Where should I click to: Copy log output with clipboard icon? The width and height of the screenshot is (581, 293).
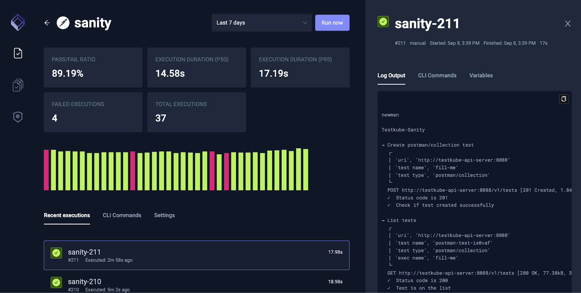pos(564,99)
